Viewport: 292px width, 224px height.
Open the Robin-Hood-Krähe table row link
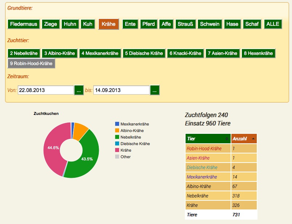coord(204,149)
